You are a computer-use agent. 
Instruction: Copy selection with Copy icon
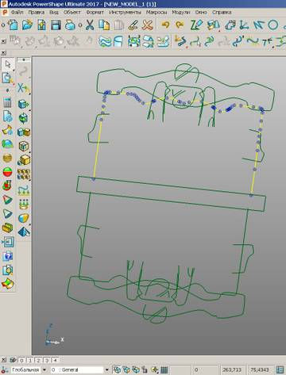click(x=104, y=25)
